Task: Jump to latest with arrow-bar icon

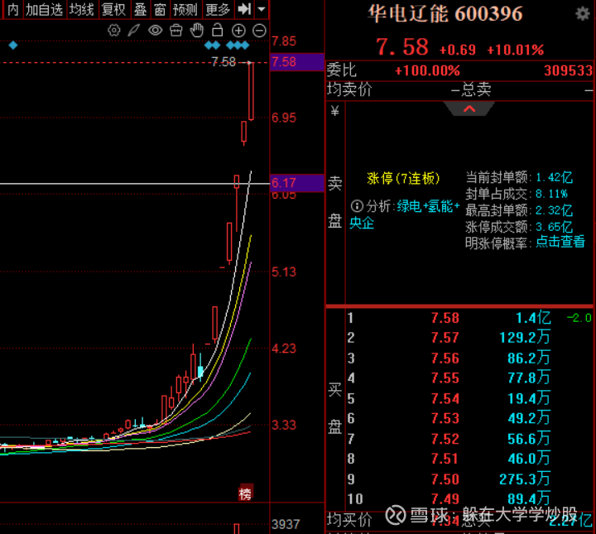Action: (244, 9)
